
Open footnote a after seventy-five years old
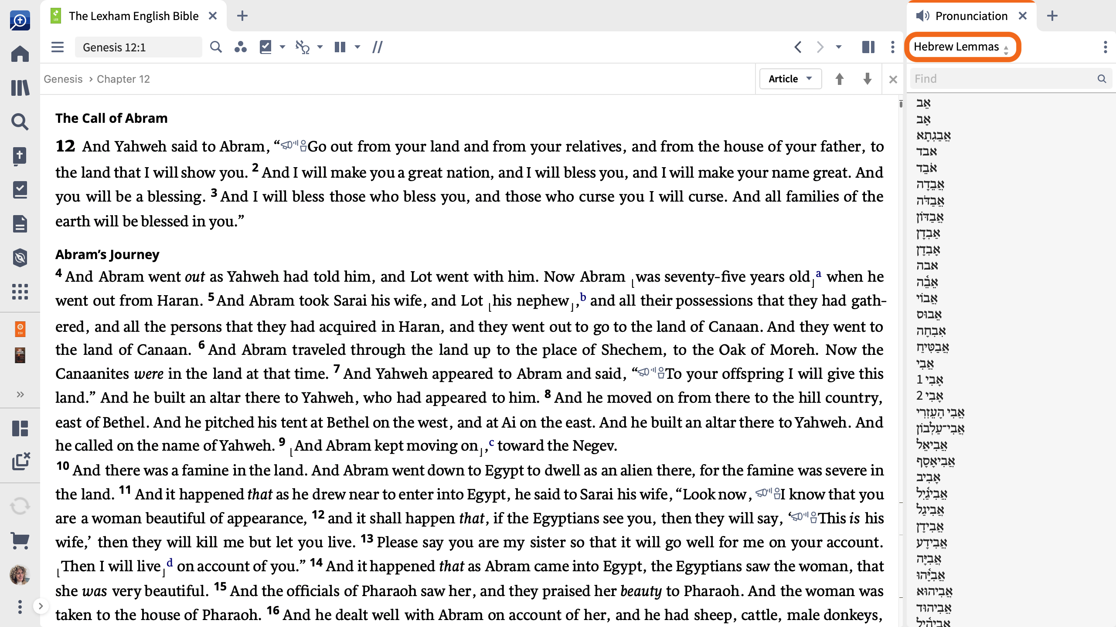click(818, 273)
